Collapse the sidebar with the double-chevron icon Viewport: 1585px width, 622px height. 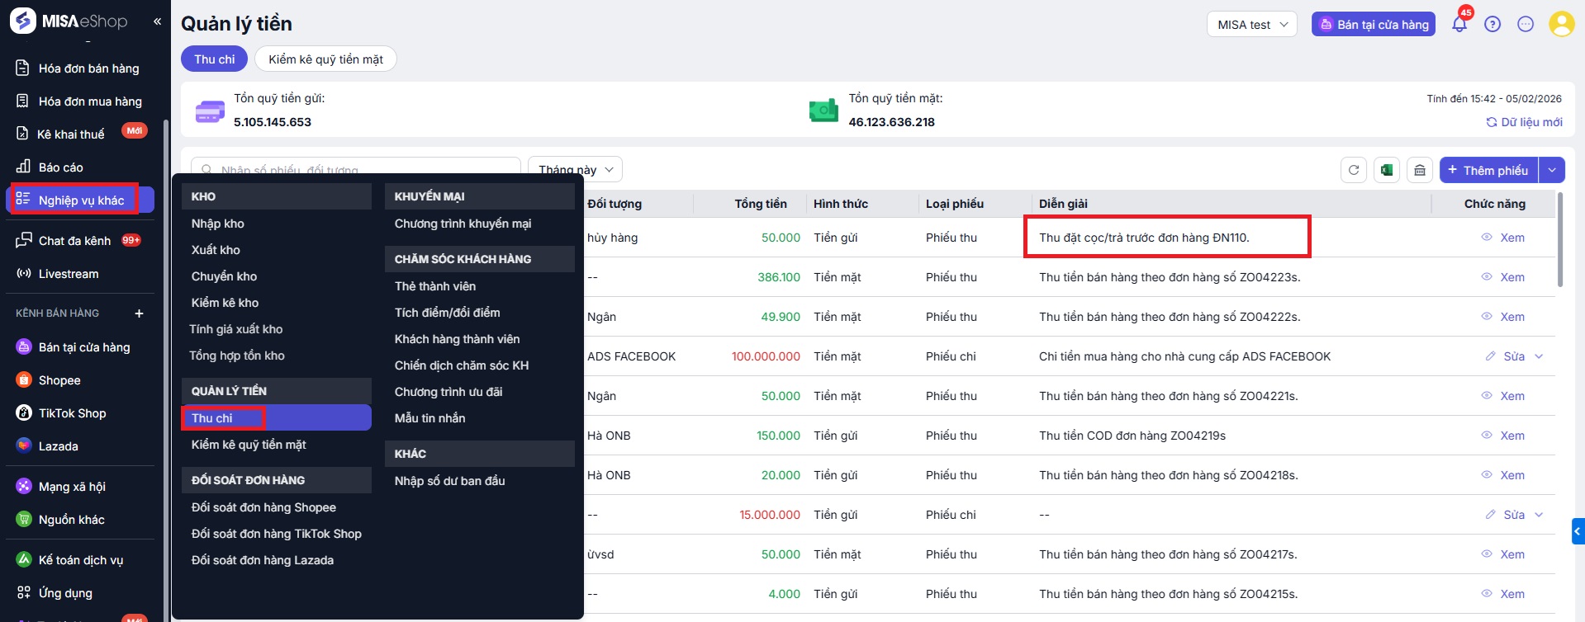pos(157,21)
